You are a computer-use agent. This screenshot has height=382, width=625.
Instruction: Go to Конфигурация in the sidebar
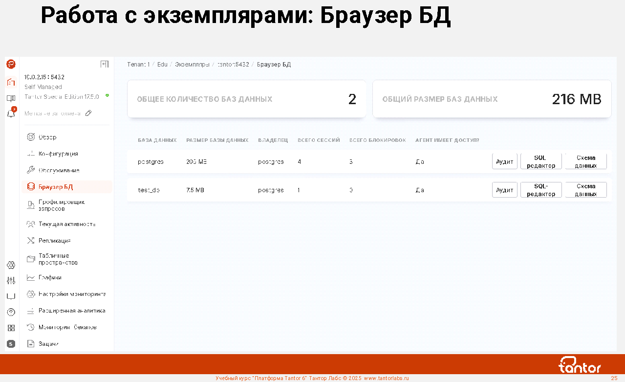coord(58,154)
